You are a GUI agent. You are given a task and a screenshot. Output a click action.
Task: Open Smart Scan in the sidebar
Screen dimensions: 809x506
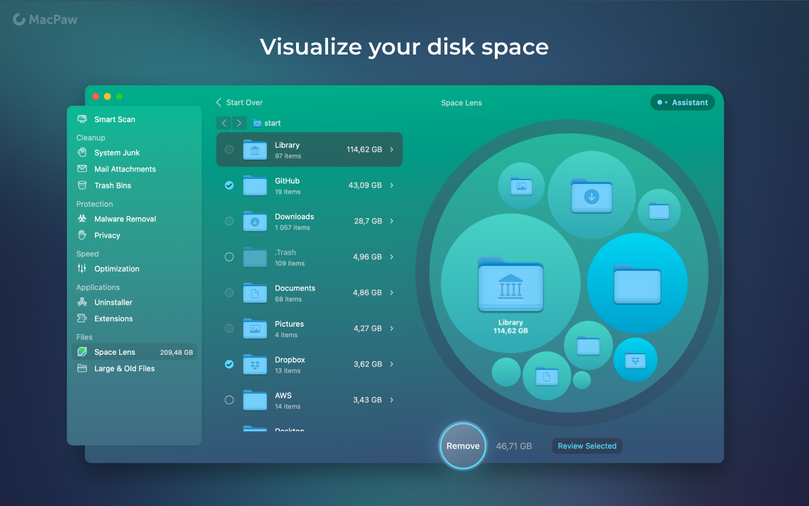(134, 119)
